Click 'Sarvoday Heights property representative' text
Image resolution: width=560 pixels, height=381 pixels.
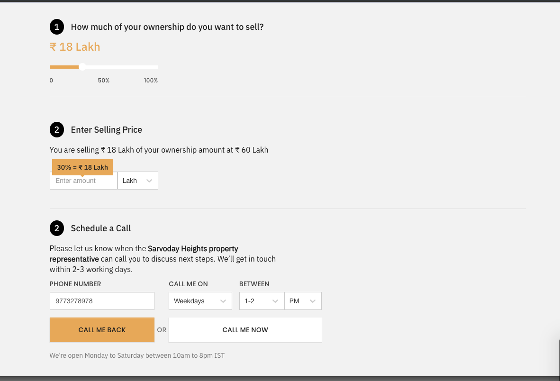point(144,254)
